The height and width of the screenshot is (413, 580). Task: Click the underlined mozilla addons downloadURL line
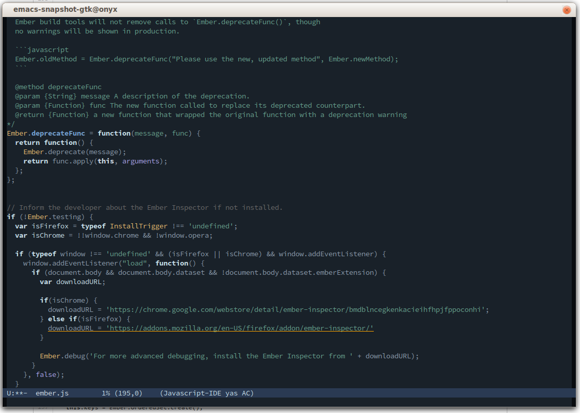coord(211,328)
